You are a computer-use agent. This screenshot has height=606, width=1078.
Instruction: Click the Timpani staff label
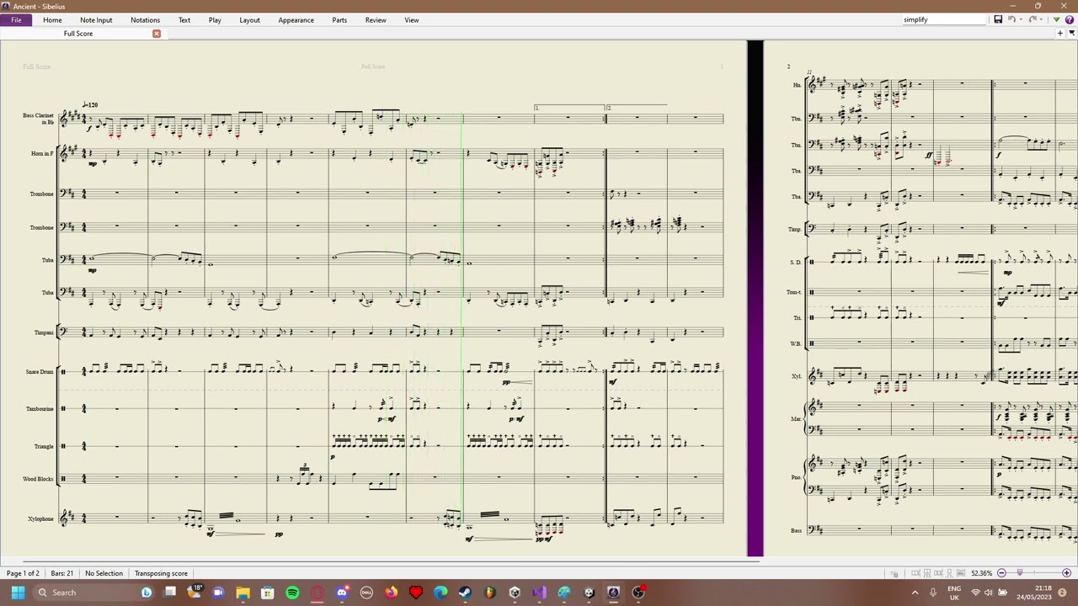coord(44,332)
